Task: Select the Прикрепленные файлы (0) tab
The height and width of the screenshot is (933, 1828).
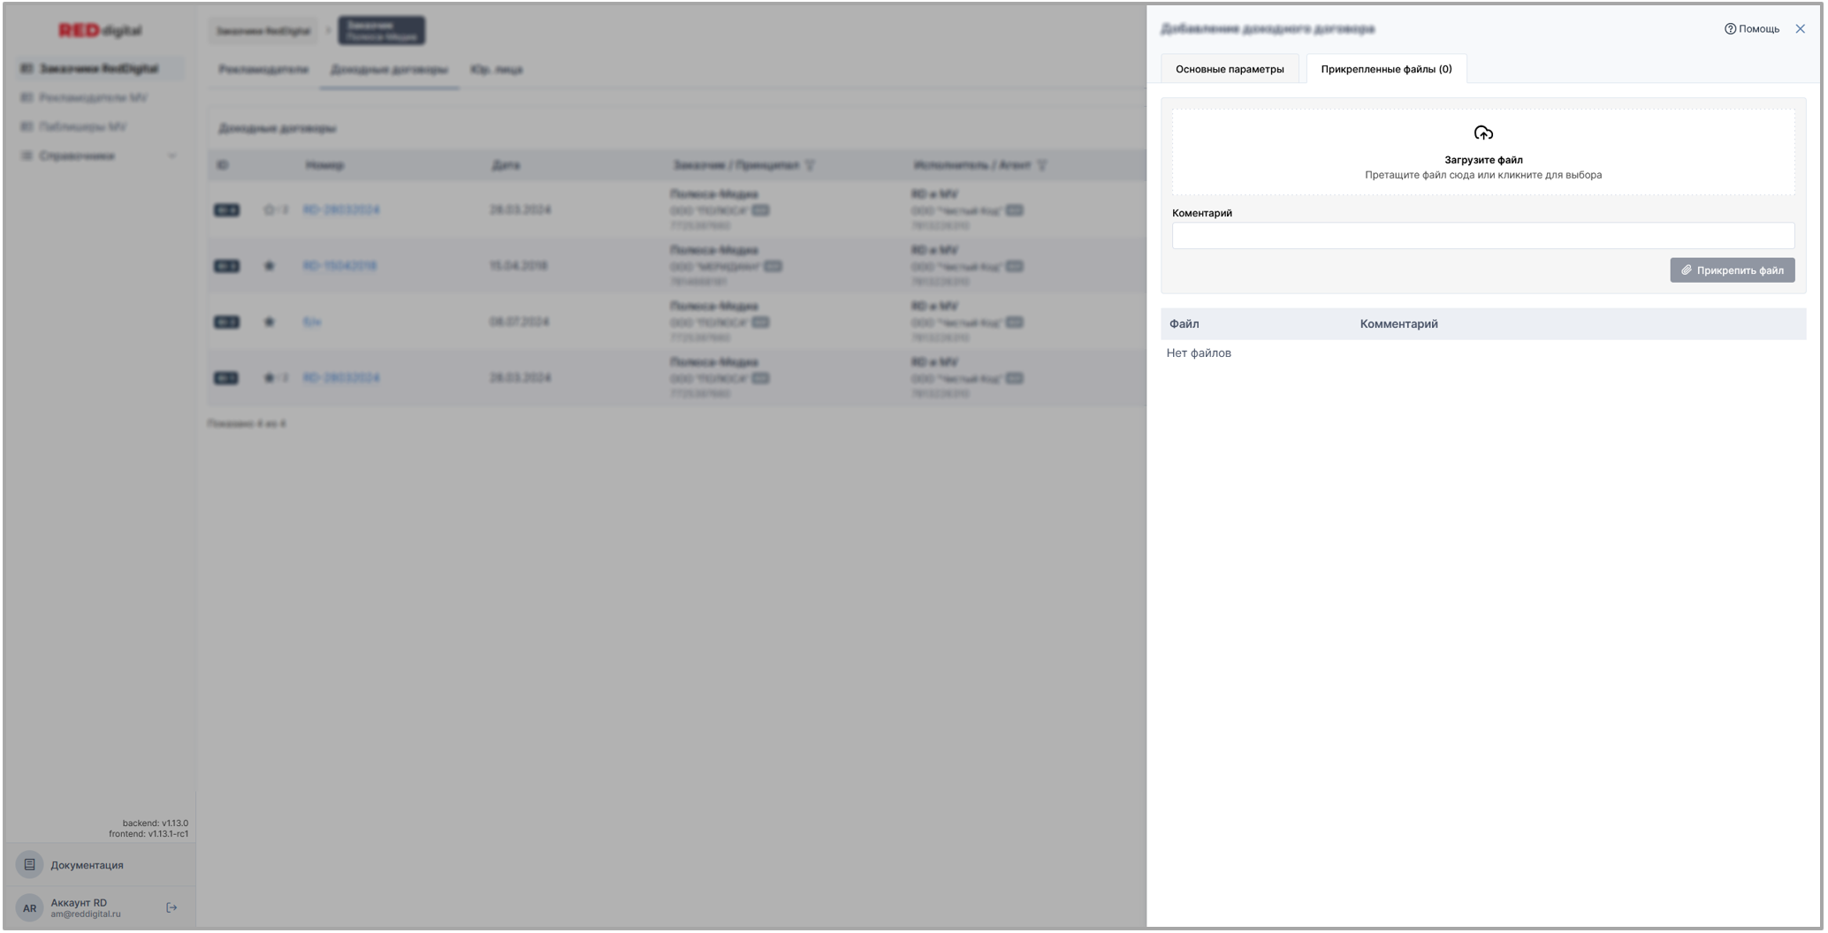Action: pyautogui.click(x=1385, y=69)
